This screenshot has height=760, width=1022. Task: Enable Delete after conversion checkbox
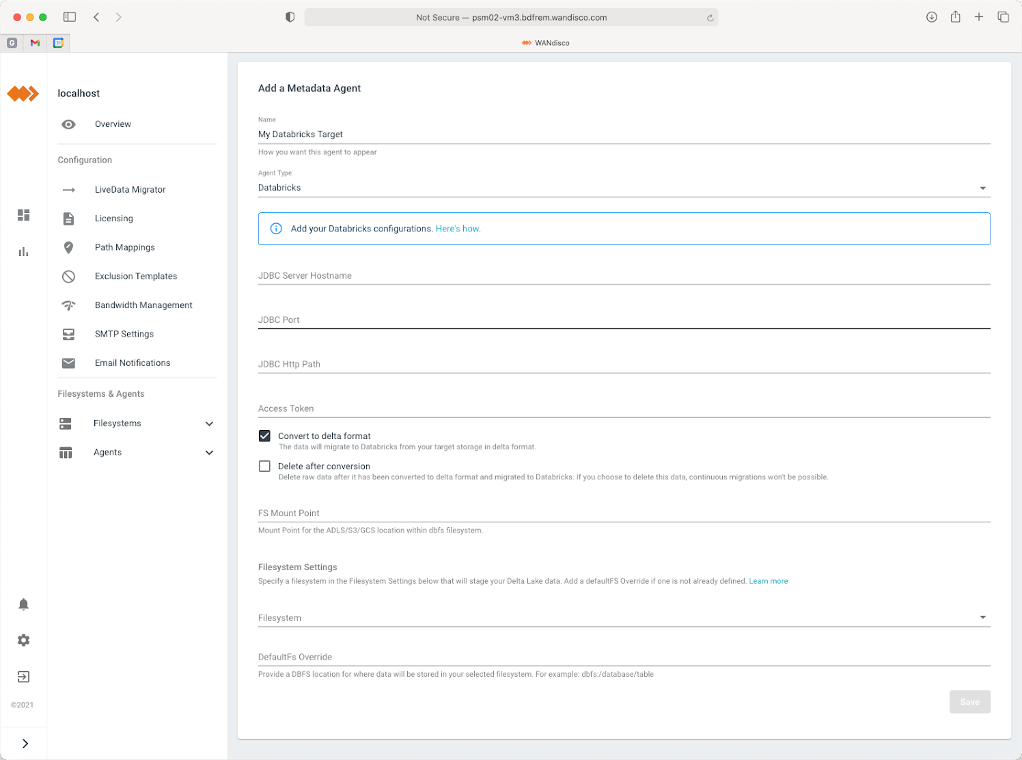click(264, 466)
